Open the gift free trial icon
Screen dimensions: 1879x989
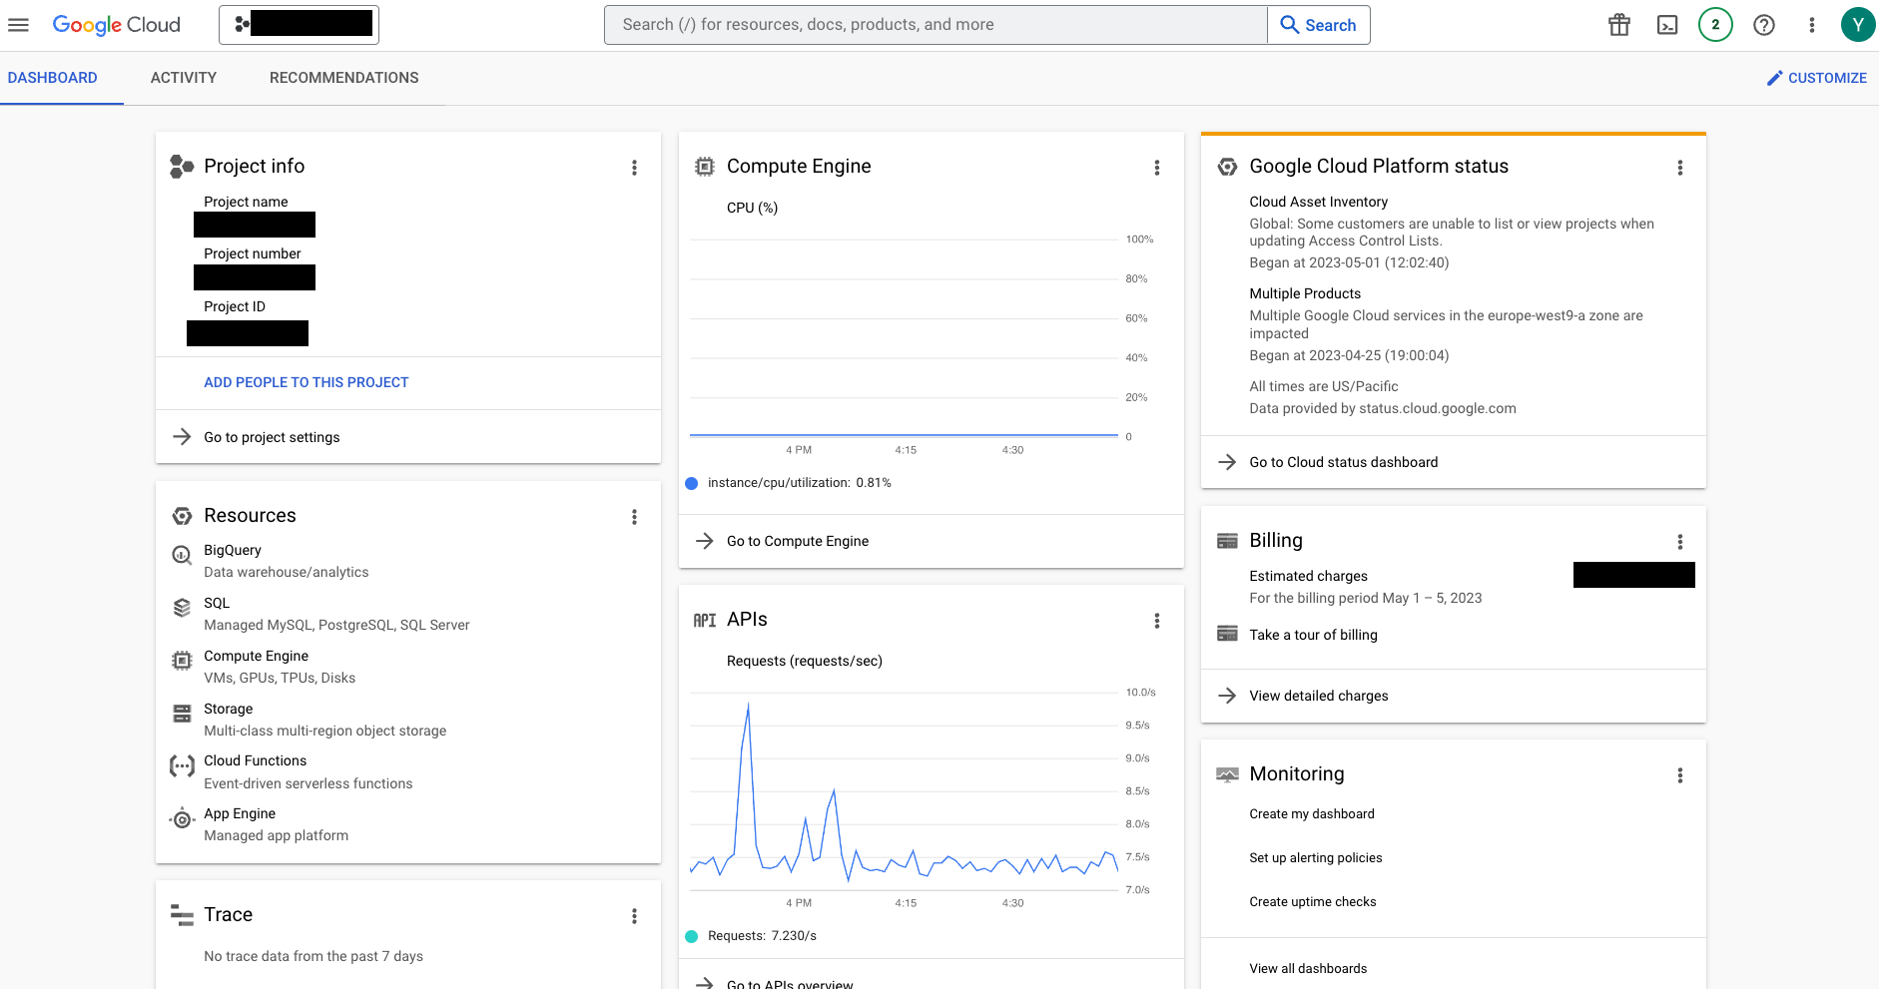point(1619,25)
